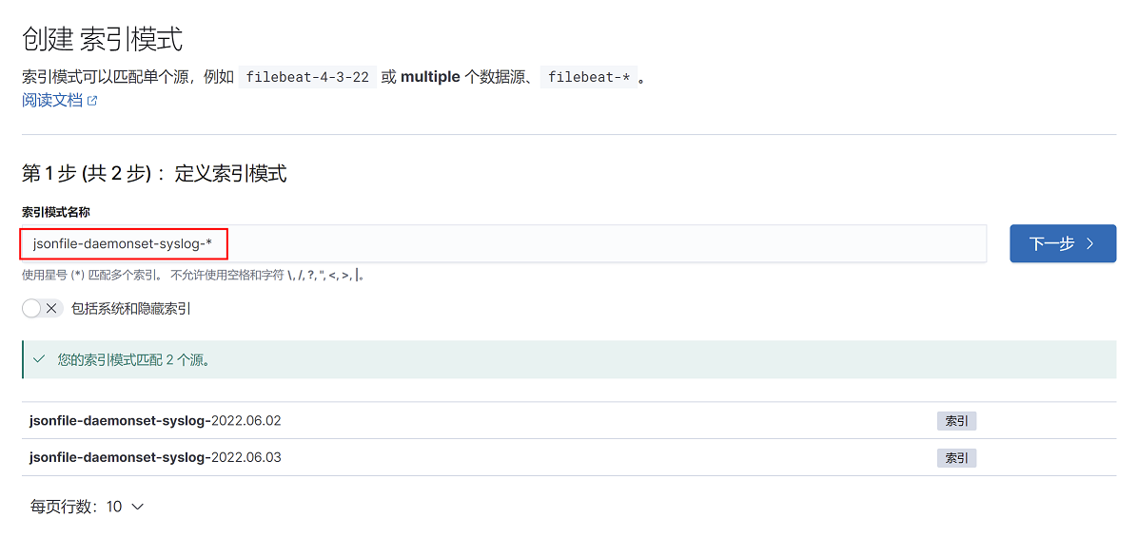Click the filebeat-4-3-22 code example
Viewport: 1138px width, 537px height.
point(306,77)
